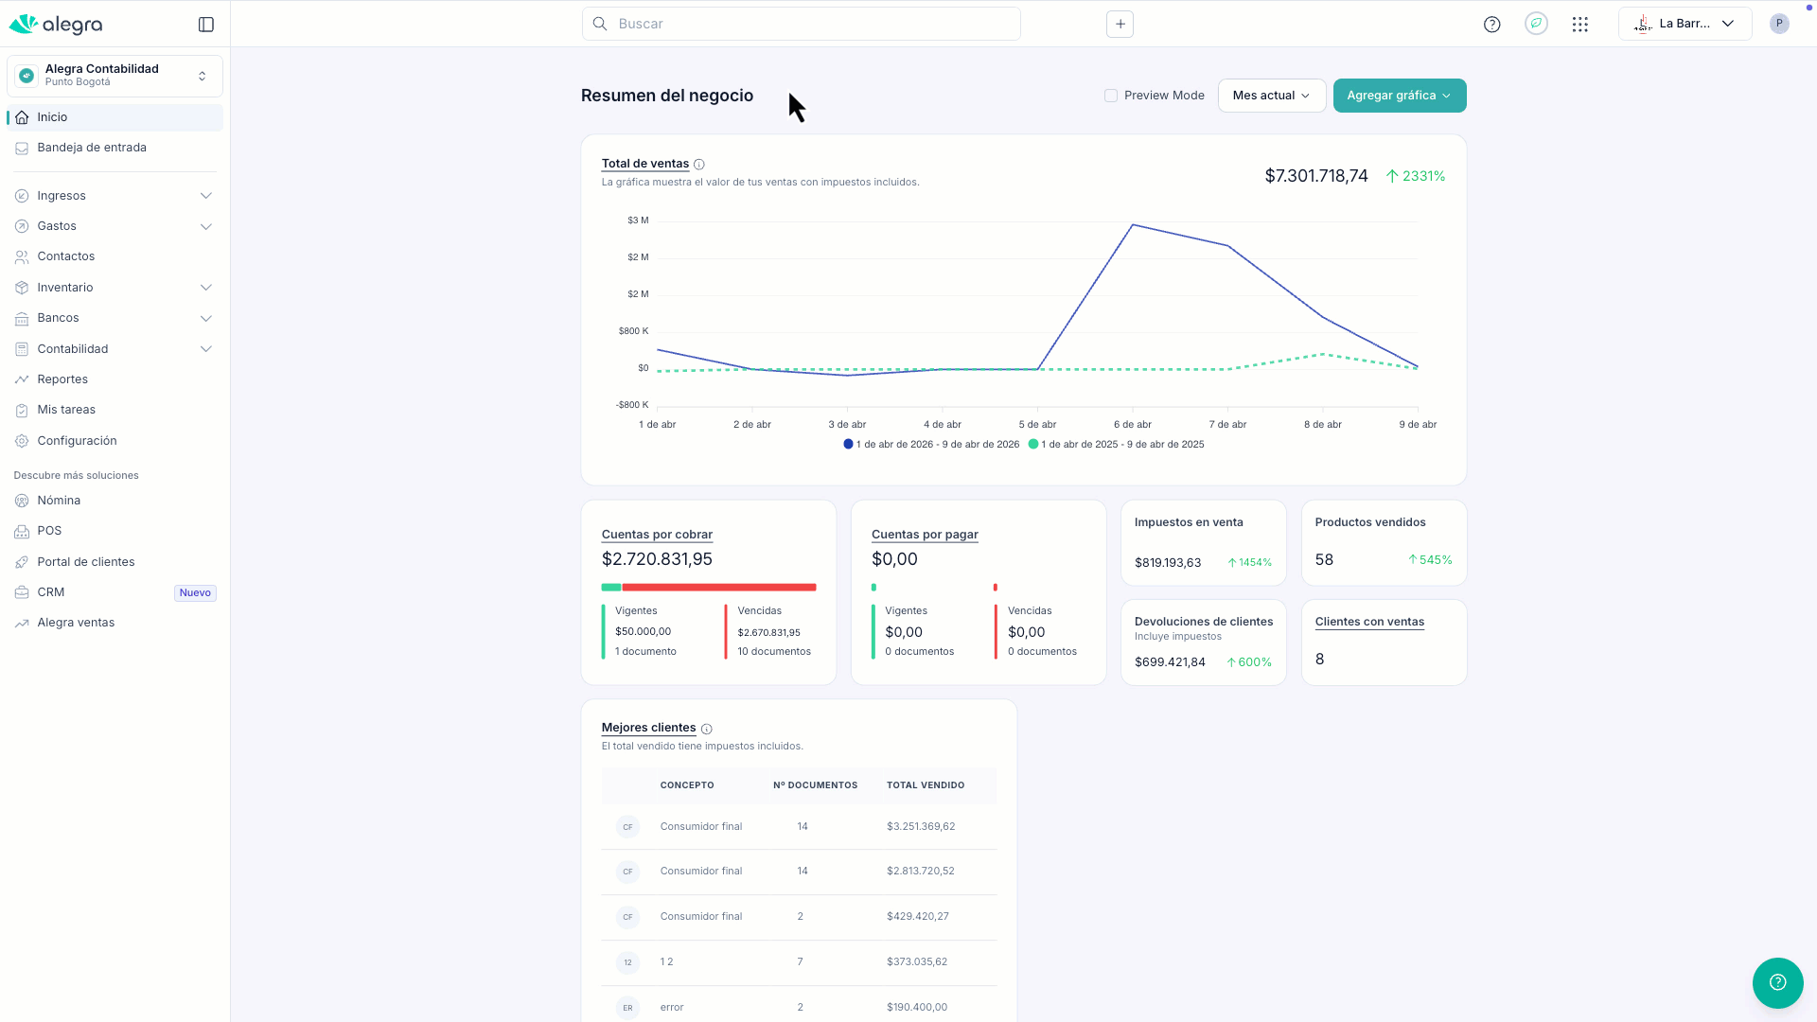Click the plus icon beside search
The width and height of the screenshot is (1817, 1022).
1120,25
